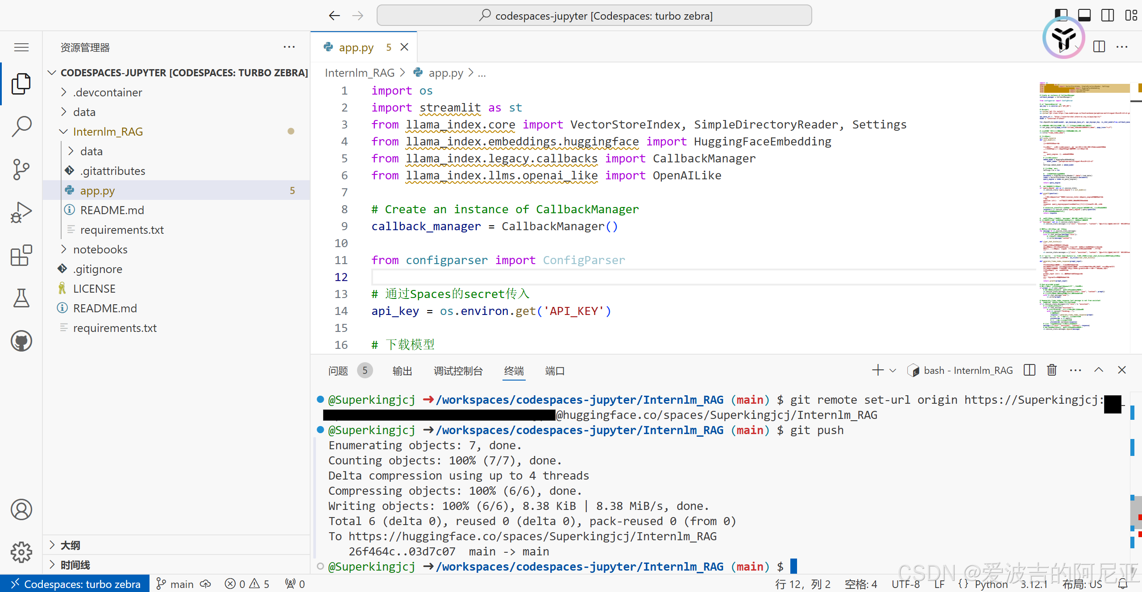Click the main branch status bar item
Viewport: 1142px width, 592px height.
(x=175, y=584)
